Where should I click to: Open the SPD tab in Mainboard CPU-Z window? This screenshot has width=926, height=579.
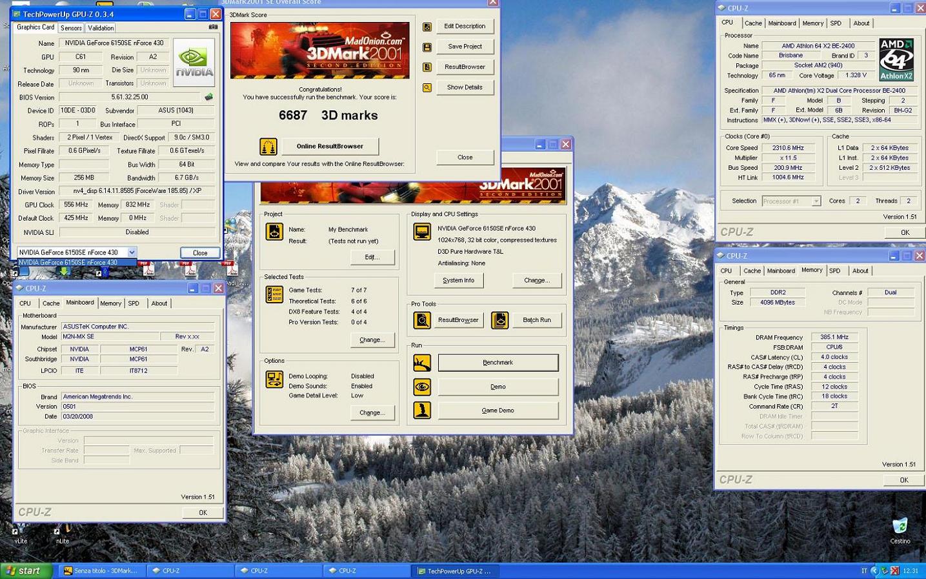click(x=134, y=303)
